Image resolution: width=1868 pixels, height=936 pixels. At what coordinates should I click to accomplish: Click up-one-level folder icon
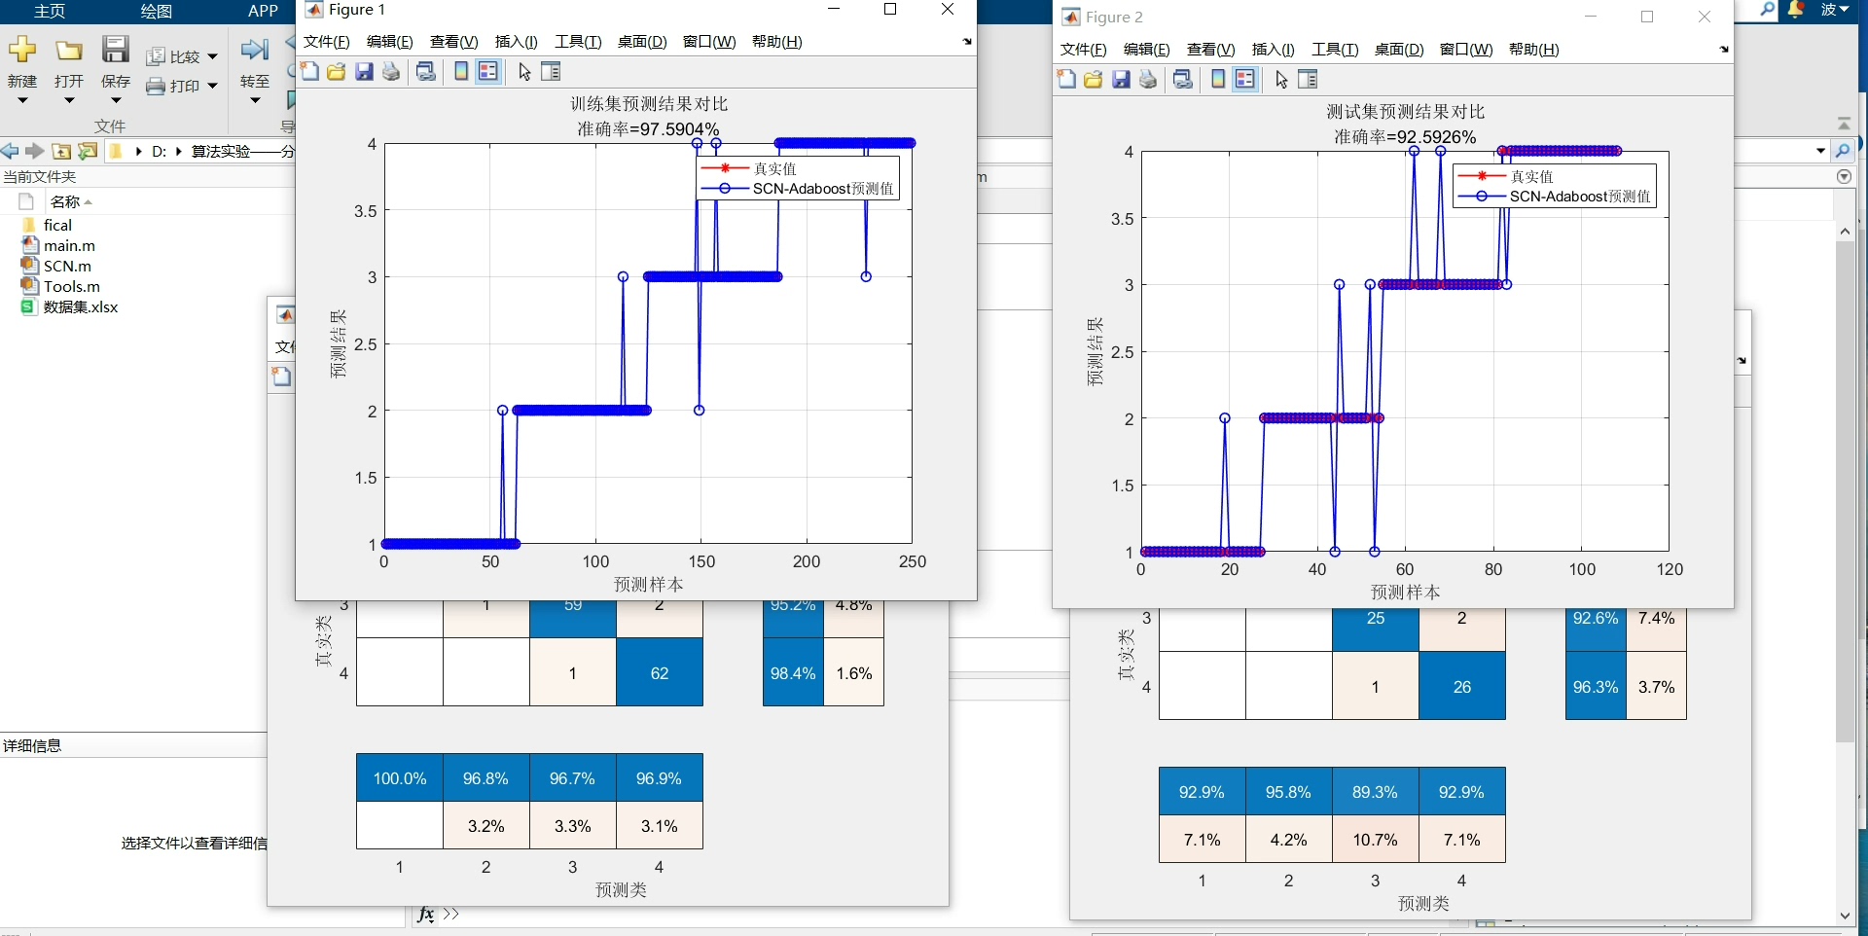coord(60,151)
